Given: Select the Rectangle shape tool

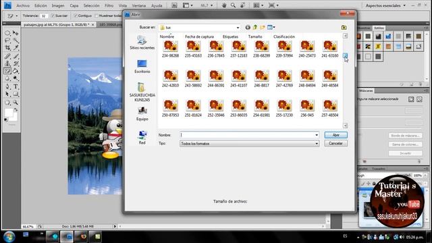Looking at the screenshot, I should 16,94.
